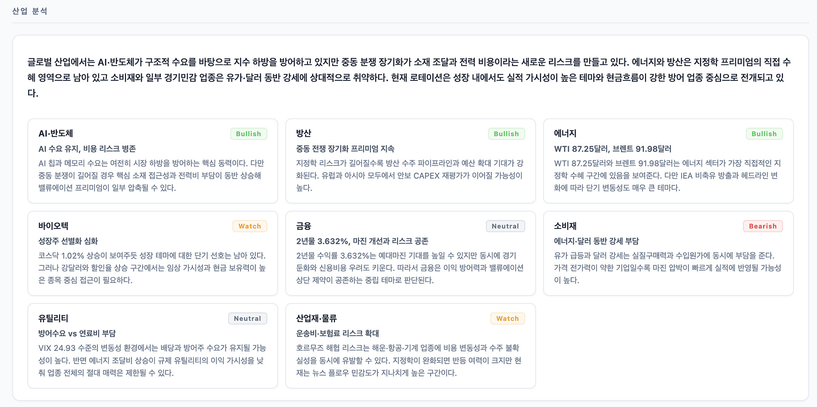Click the 바이오텍 card title

click(x=53, y=226)
